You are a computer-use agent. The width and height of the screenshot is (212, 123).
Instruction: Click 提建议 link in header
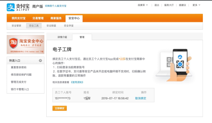(x=182, y=5)
